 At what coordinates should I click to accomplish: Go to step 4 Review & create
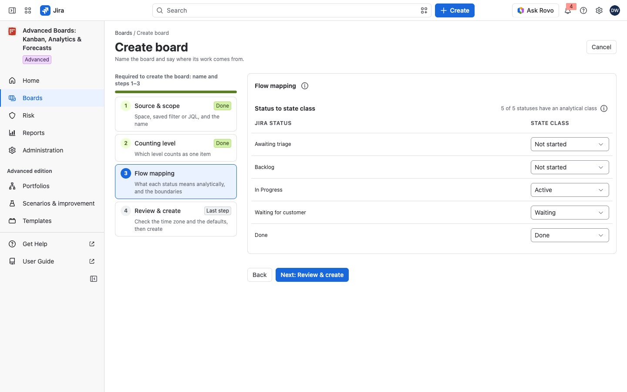(x=176, y=219)
